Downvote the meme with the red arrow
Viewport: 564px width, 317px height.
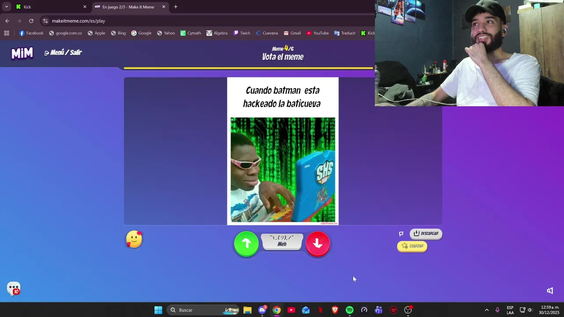pos(318,243)
